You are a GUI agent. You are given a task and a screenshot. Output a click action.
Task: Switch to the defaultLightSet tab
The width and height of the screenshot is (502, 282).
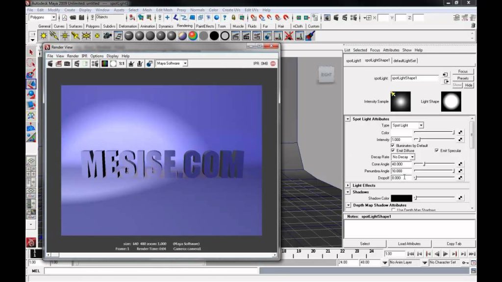tap(404, 60)
